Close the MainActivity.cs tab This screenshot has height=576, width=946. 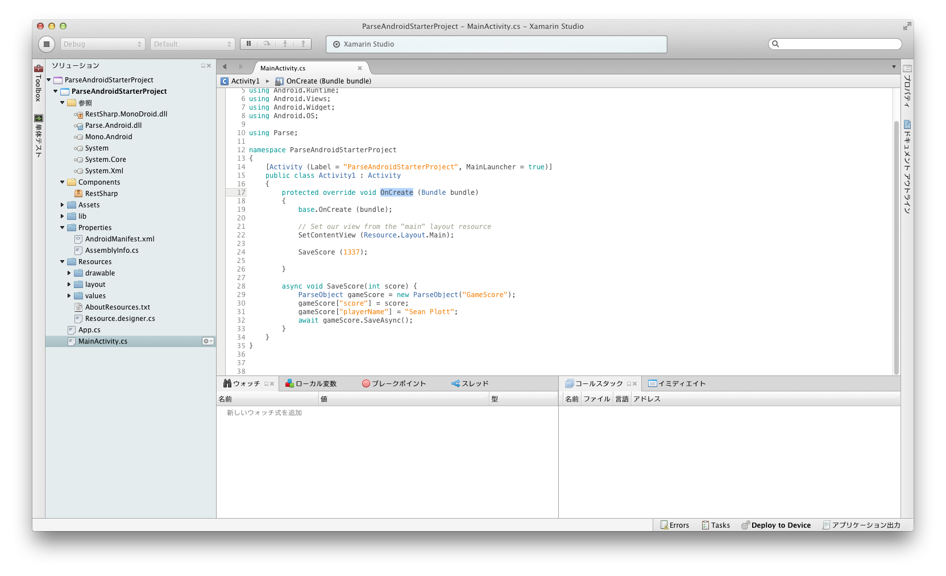(x=360, y=68)
